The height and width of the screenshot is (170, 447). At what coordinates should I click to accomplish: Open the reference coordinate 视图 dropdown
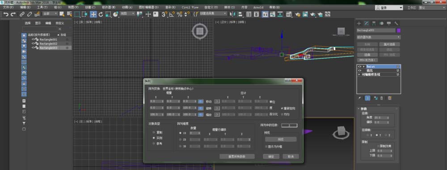pos(127,13)
